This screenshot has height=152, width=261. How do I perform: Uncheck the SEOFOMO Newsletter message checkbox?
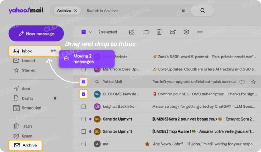coord(84,94)
